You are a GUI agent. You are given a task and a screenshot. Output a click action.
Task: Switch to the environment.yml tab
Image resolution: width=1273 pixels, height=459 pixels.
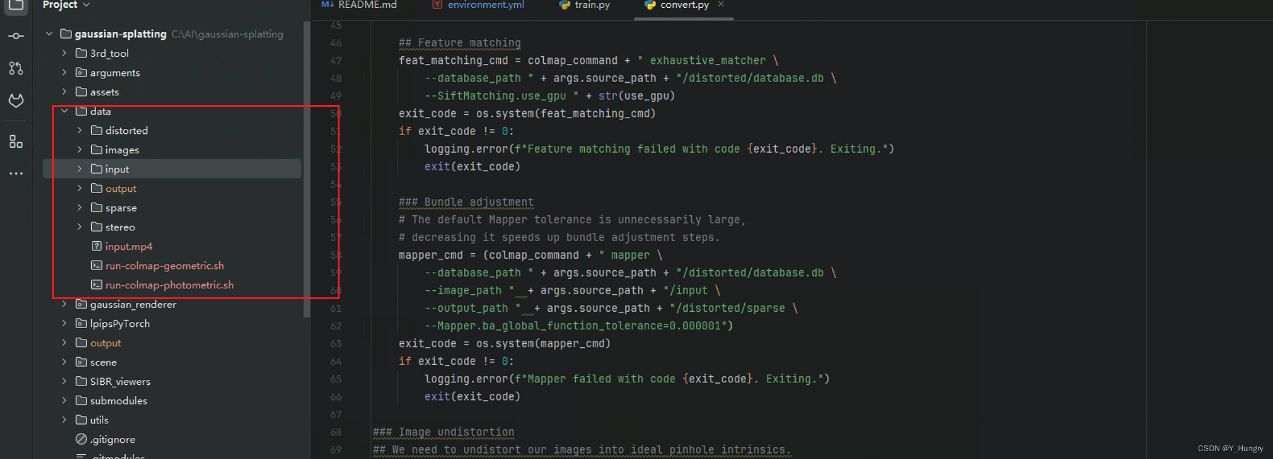[x=485, y=5]
